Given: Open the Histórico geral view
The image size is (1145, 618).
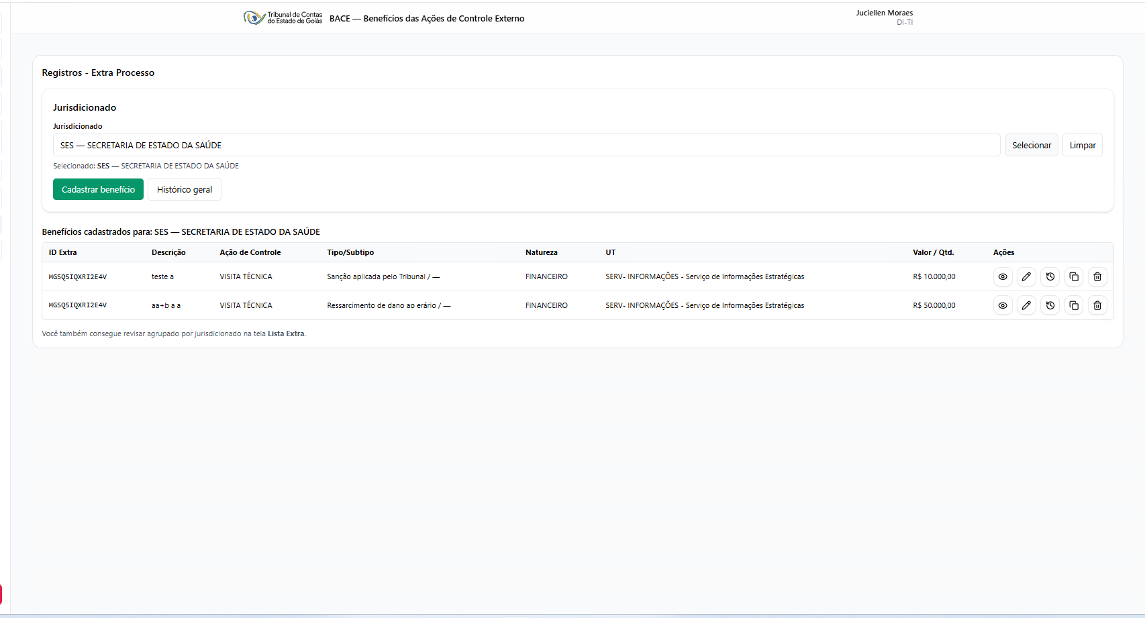Looking at the screenshot, I should pos(185,189).
